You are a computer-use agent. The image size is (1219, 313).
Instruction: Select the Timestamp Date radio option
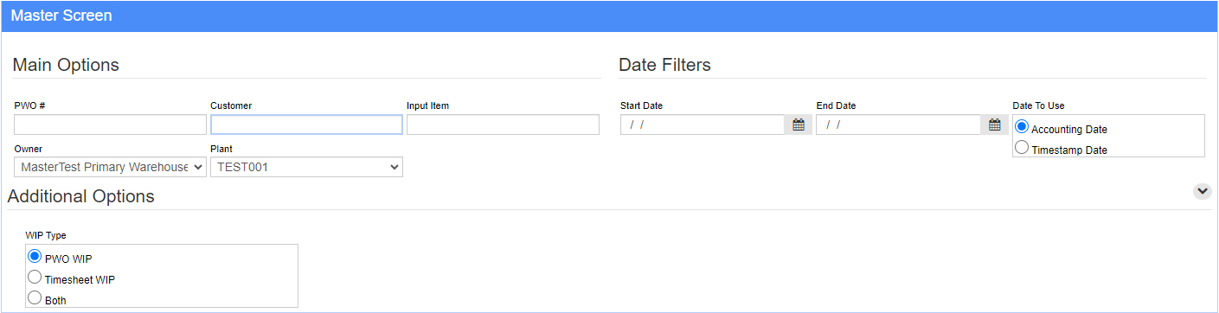(1022, 148)
